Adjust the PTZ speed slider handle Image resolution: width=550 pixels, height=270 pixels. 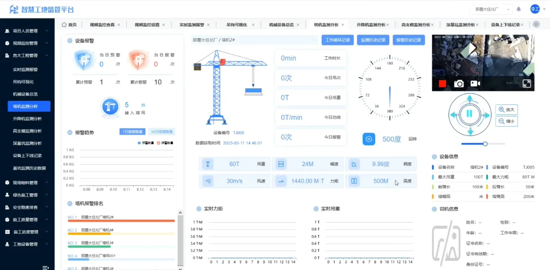pos(485,144)
